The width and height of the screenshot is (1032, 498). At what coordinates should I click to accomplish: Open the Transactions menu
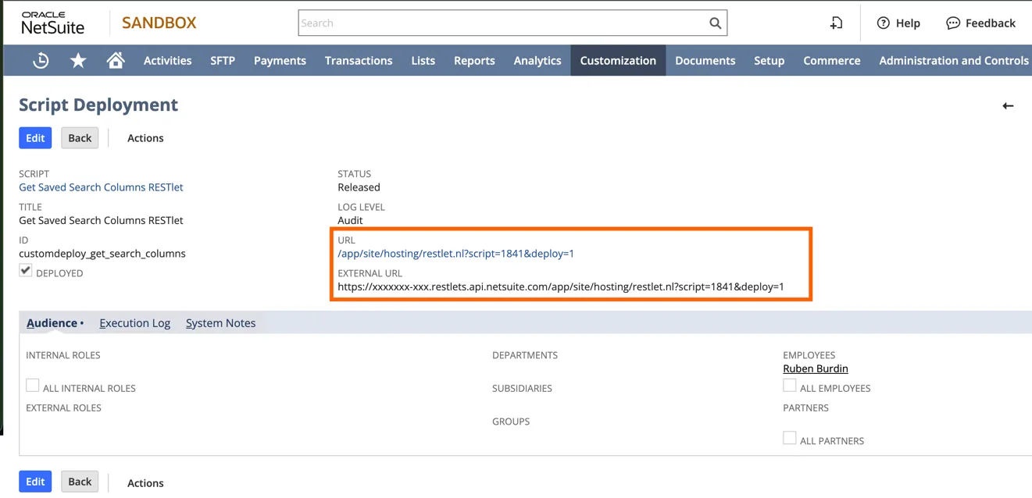pyautogui.click(x=359, y=60)
